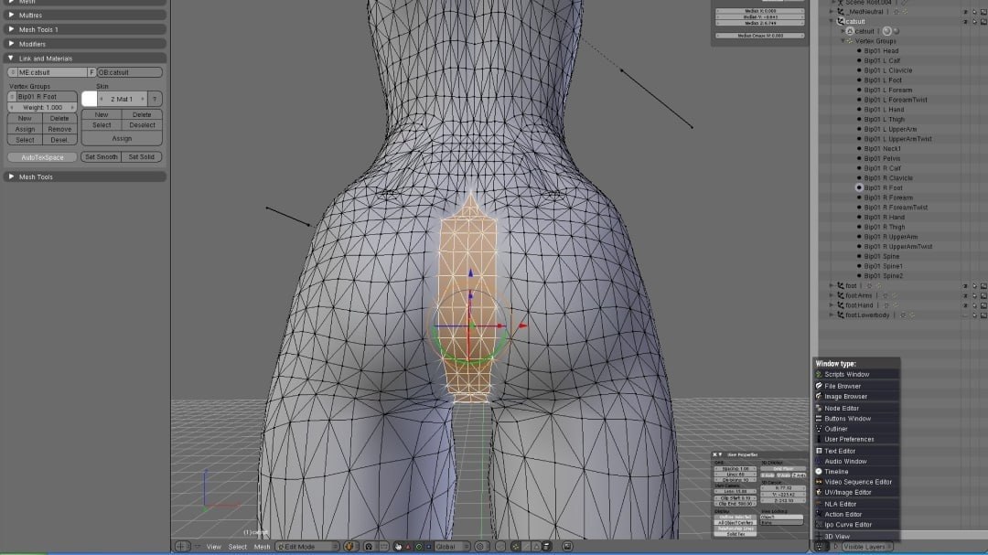Expand the Multires panel
Screen dimensions: 988x555
pyautogui.click(x=11, y=15)
